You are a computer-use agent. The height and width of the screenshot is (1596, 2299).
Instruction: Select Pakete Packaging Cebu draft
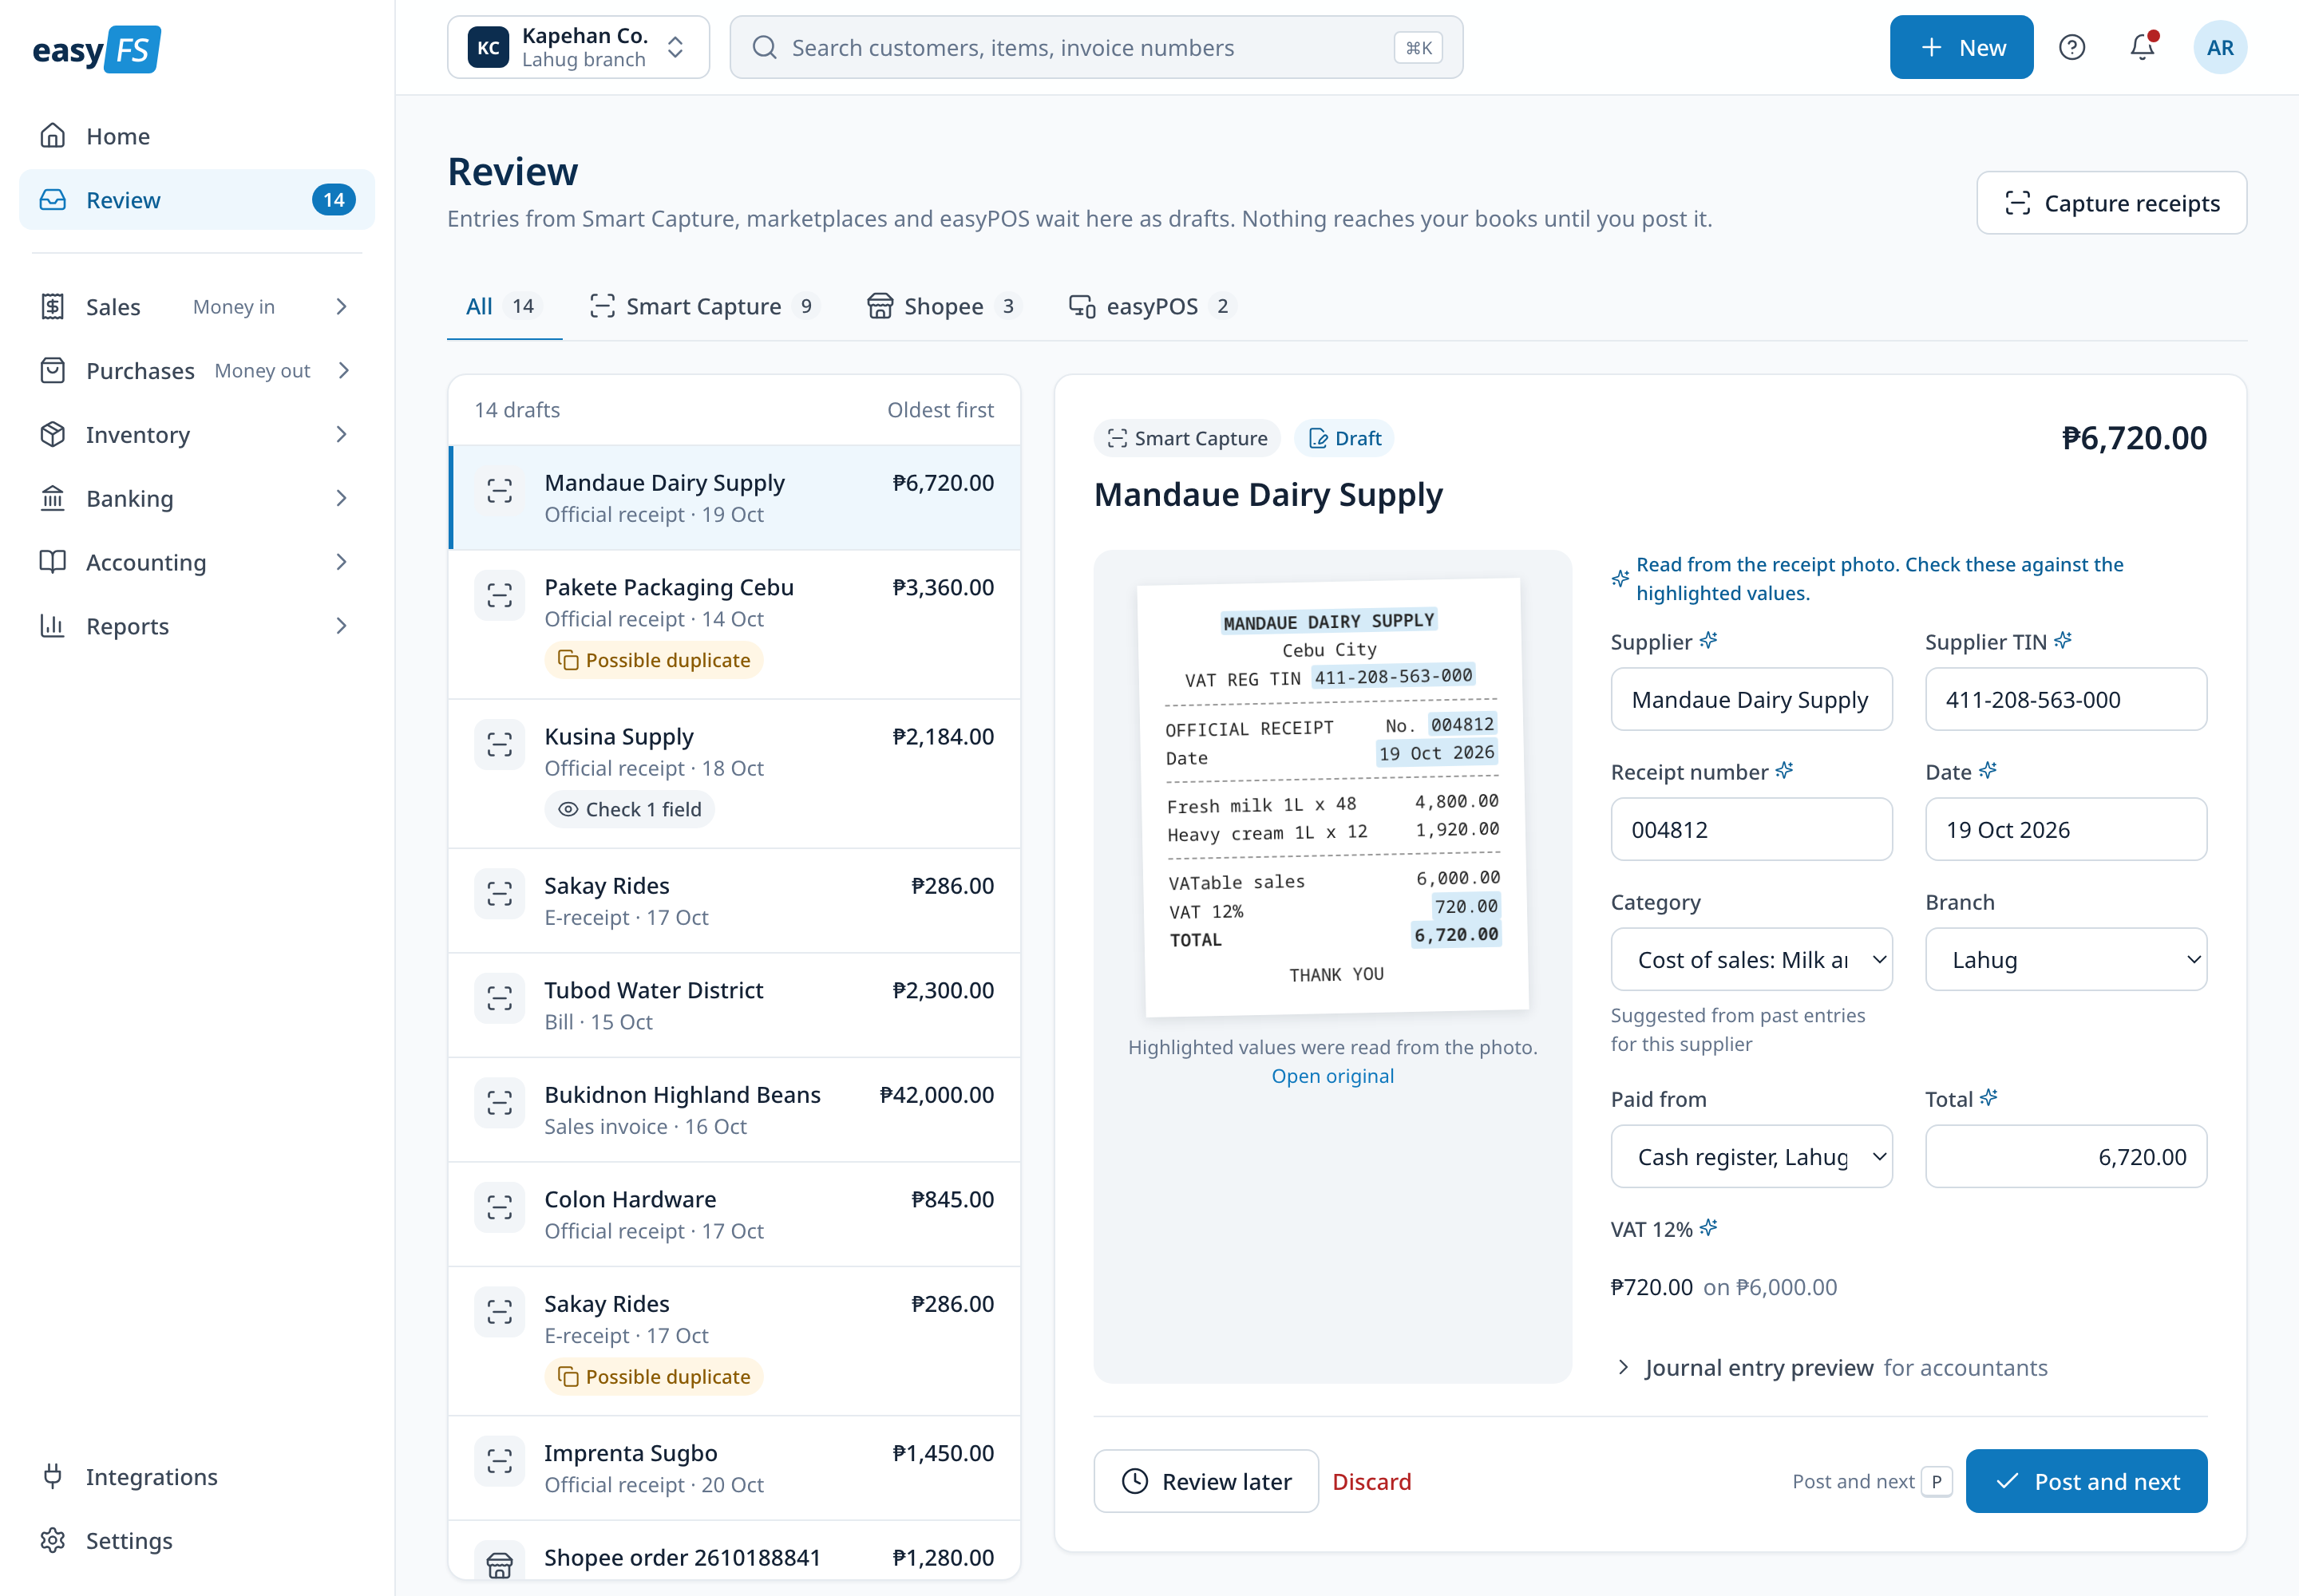[x=735, y=624]
